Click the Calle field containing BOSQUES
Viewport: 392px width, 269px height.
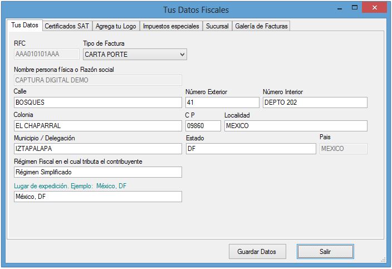[98, 102]
